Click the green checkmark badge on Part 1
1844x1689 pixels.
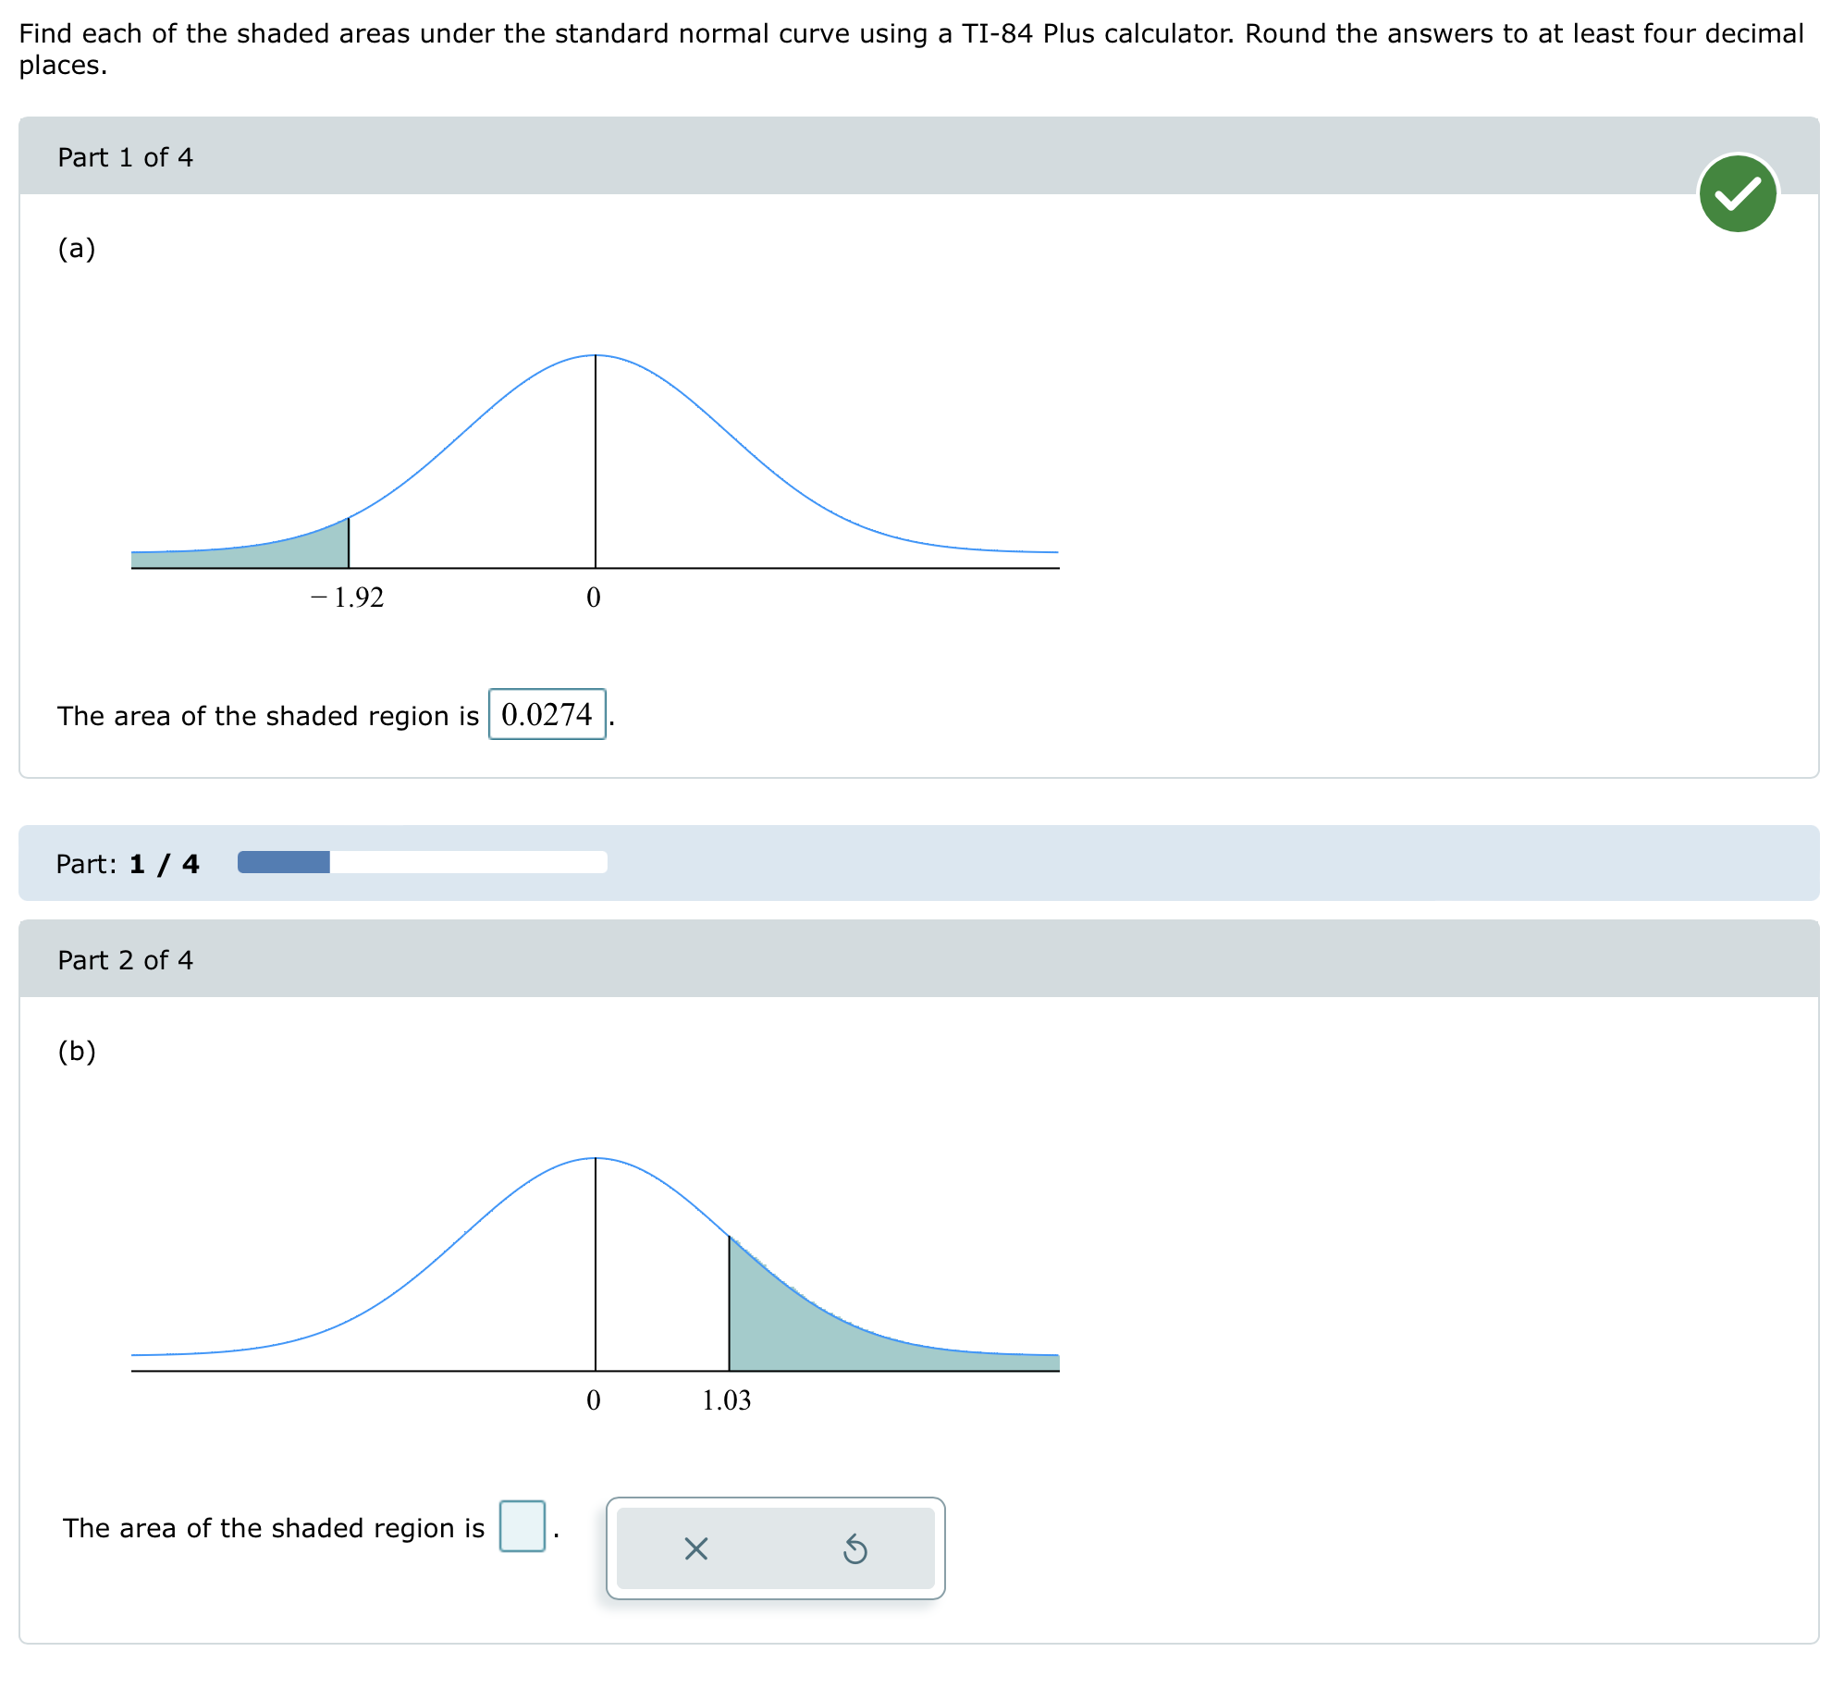pyautogui.click(x=1739, y=191)
